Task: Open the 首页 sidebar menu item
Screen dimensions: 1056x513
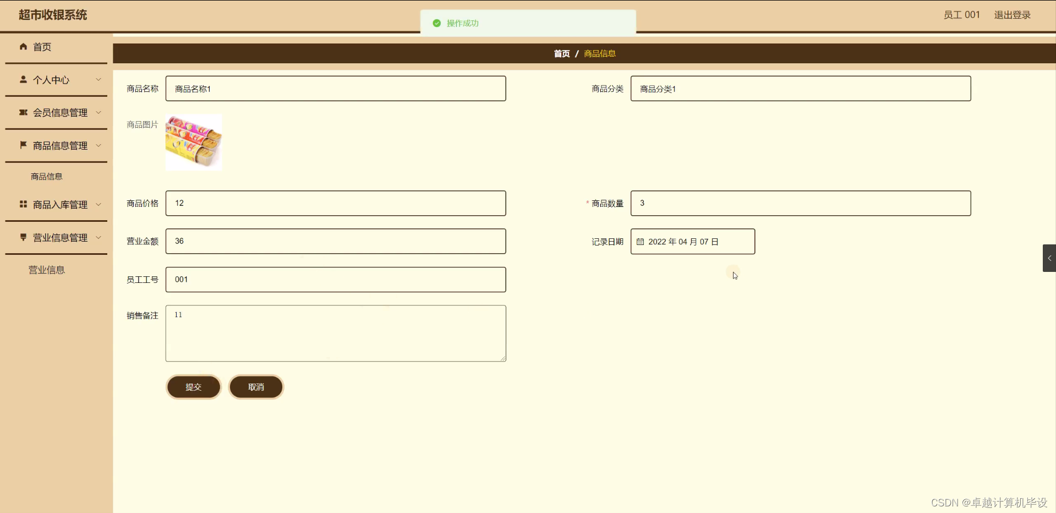Action: (56, 47)
